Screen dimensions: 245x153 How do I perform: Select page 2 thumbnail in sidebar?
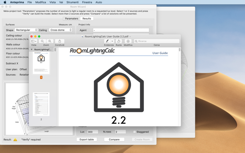[x=41, y=104]
